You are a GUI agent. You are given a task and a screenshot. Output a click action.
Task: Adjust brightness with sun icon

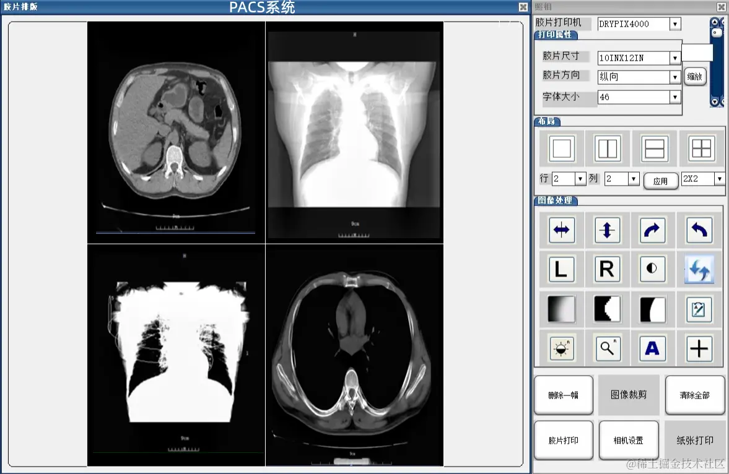pyautogui.click(x=562, y=348)
